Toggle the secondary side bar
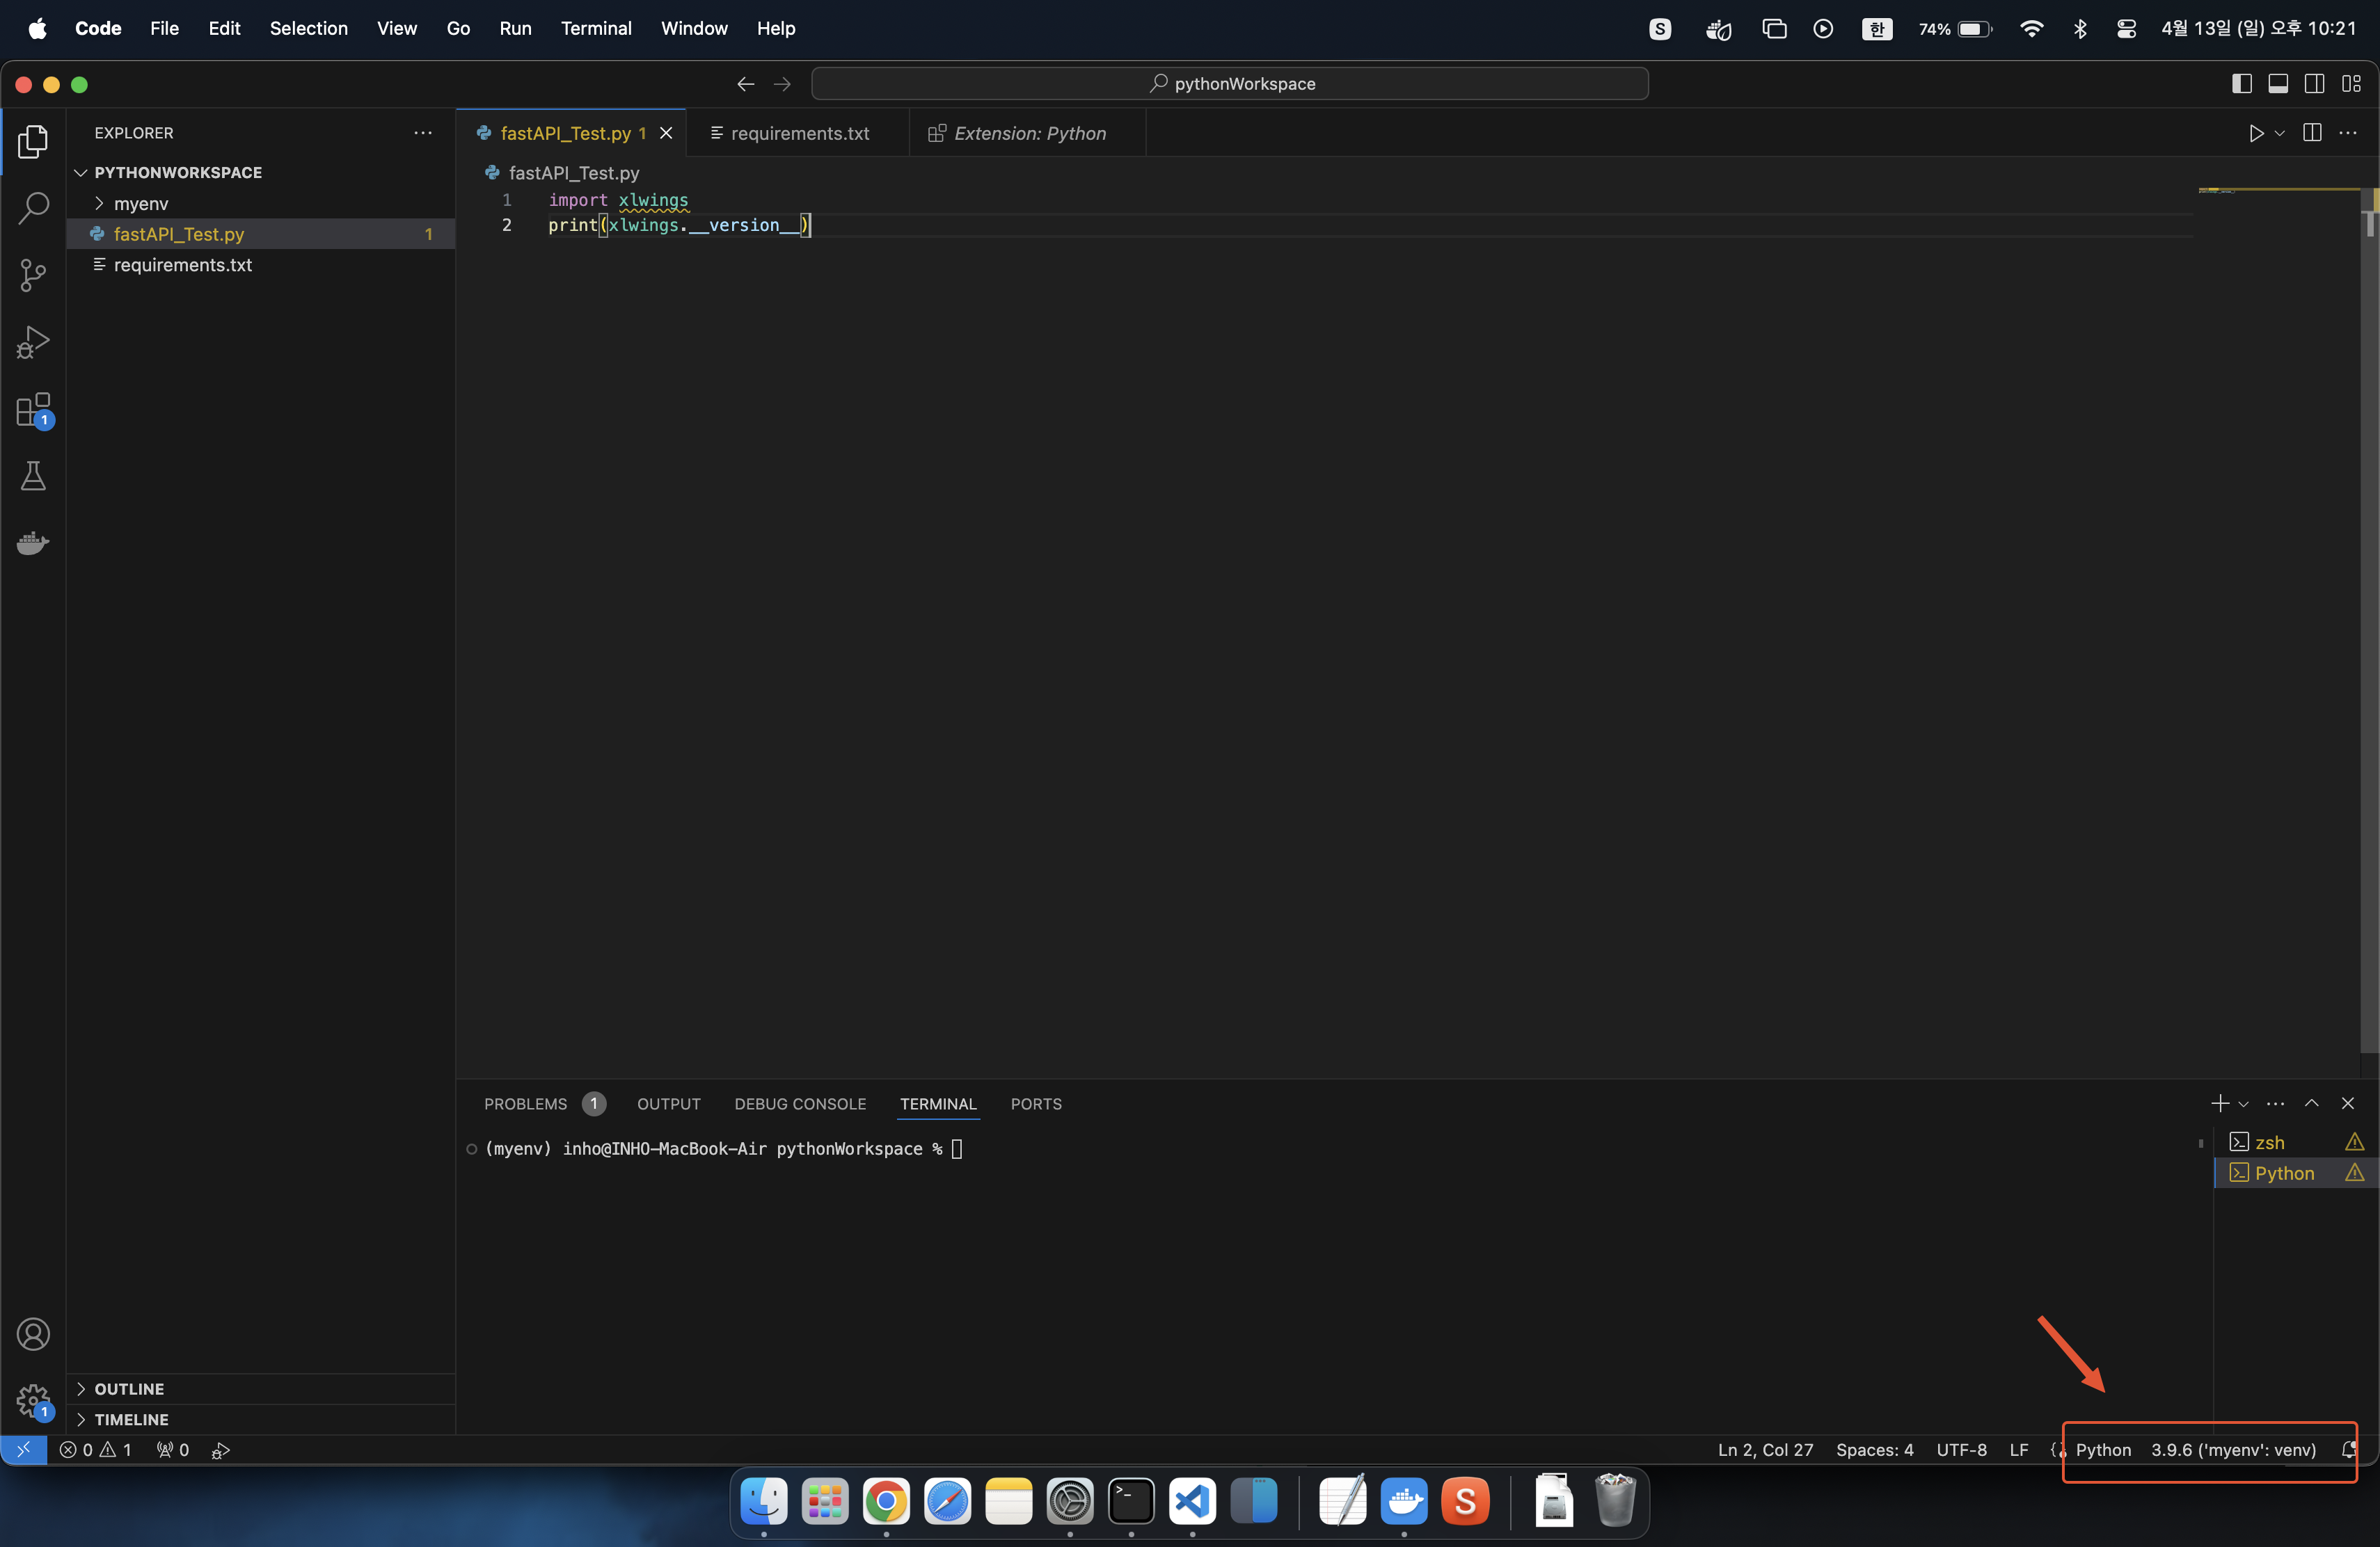2380x1547 pixels. tap(2314, 84)
